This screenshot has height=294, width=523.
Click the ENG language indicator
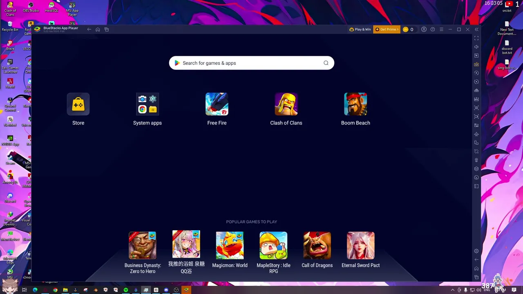[487, 290]
